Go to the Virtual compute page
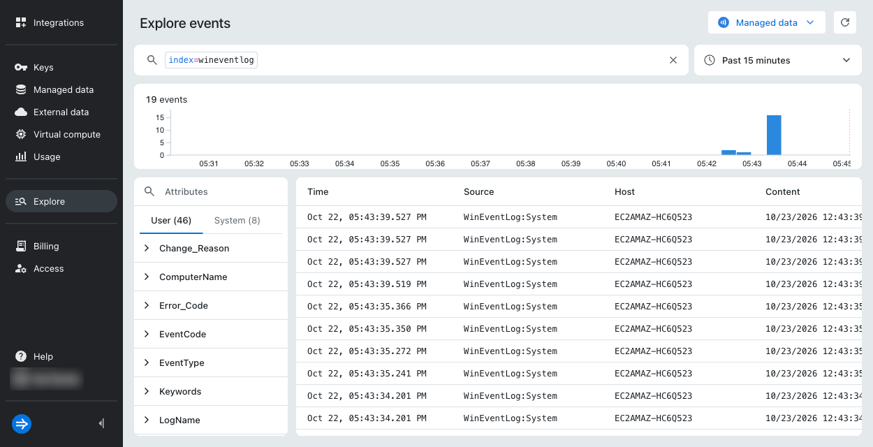This screenshot has height=447, width=873. tap(61, 135)
